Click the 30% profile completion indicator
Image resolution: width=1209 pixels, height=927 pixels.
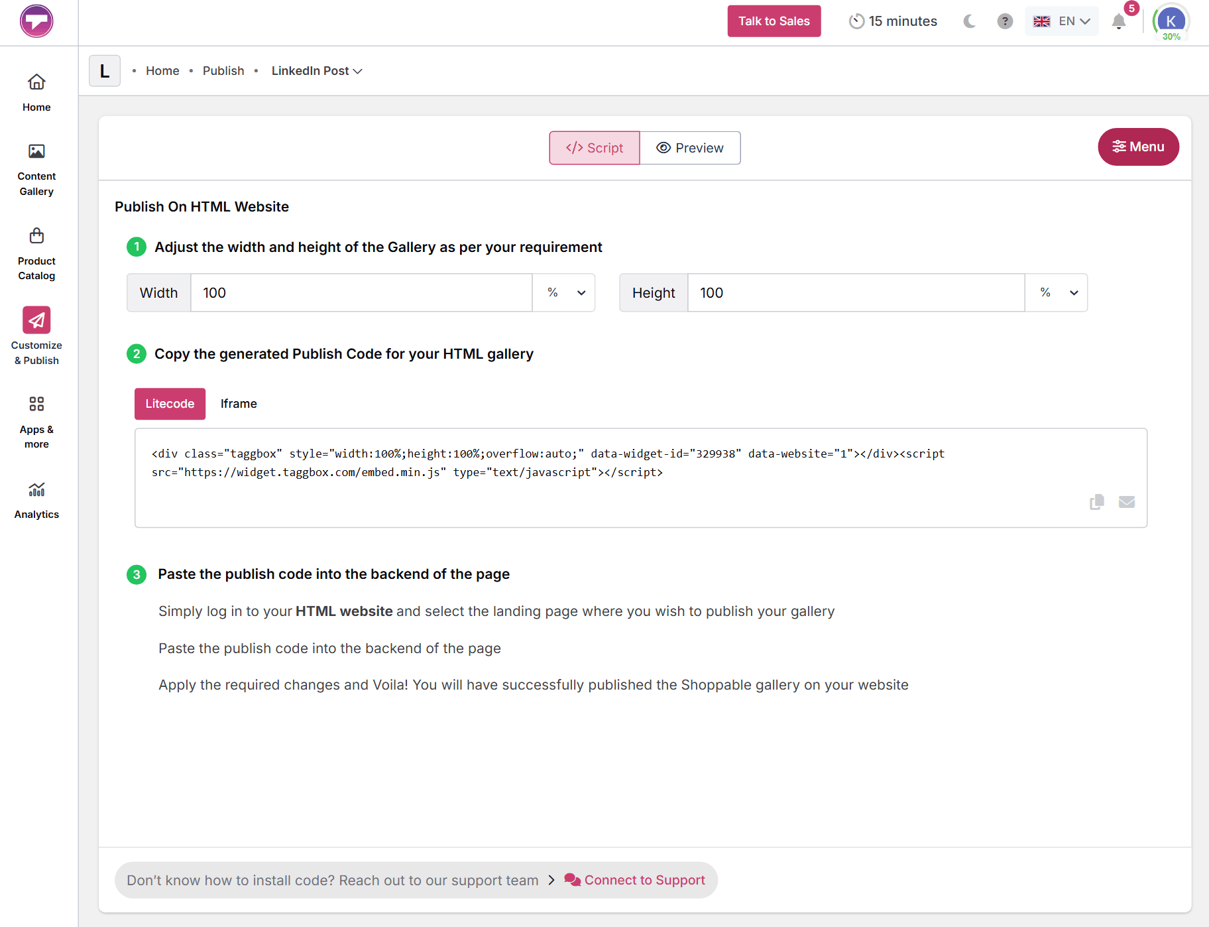tap(1171, 37)
